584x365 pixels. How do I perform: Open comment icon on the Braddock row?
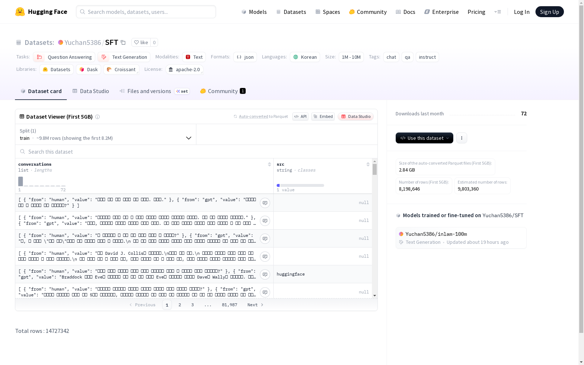265,274
